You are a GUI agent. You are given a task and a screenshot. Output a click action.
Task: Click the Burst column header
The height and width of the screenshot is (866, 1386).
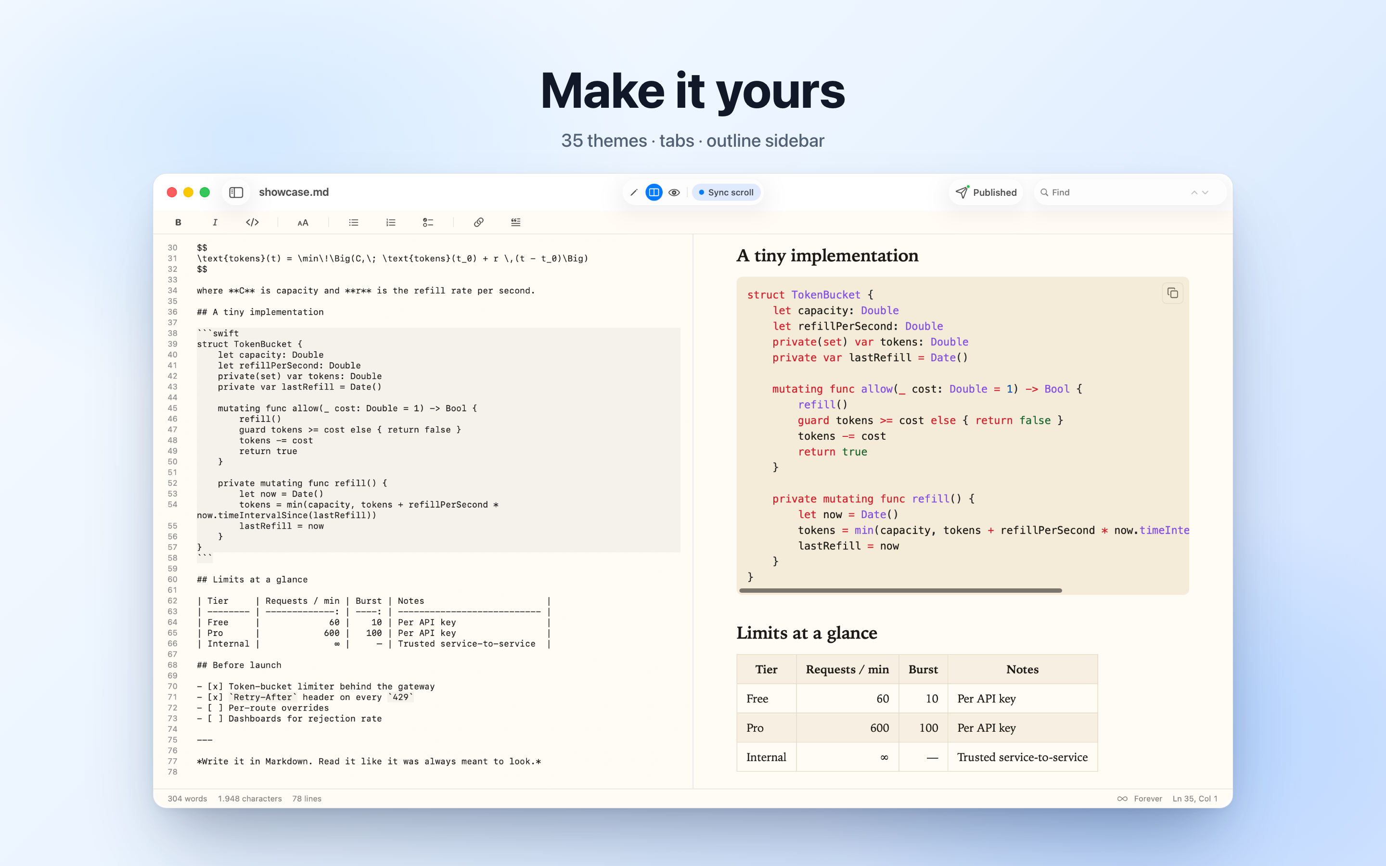[923, 669]
